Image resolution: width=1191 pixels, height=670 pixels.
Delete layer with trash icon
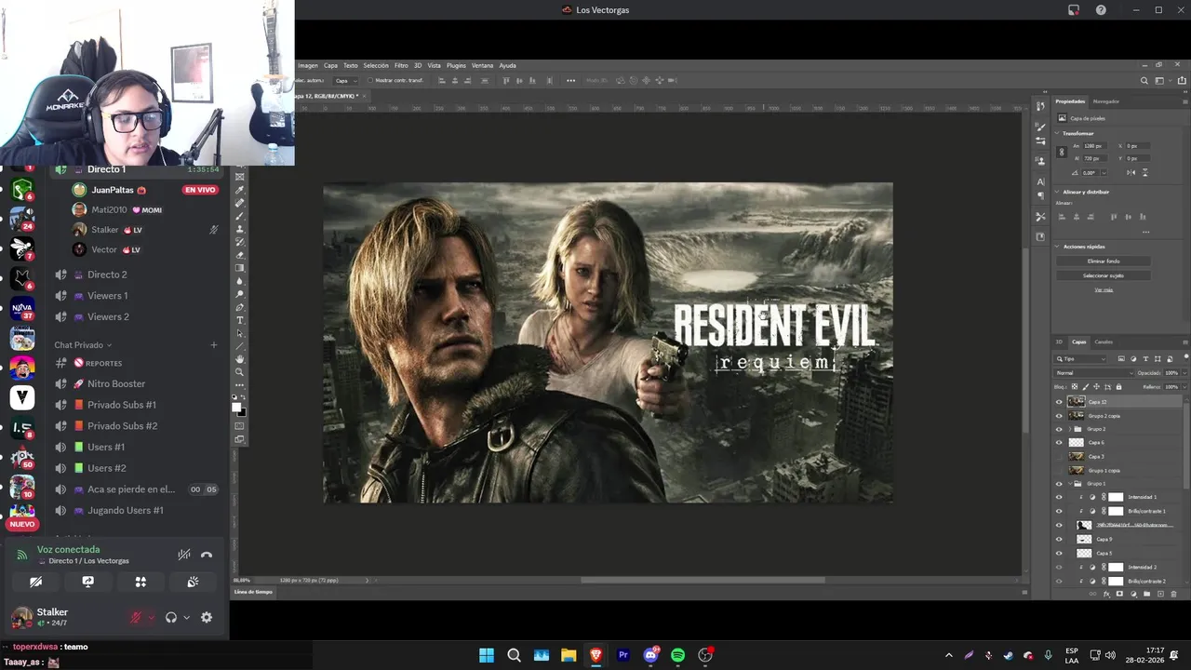pyautogui.click(x=1173, y=594)
